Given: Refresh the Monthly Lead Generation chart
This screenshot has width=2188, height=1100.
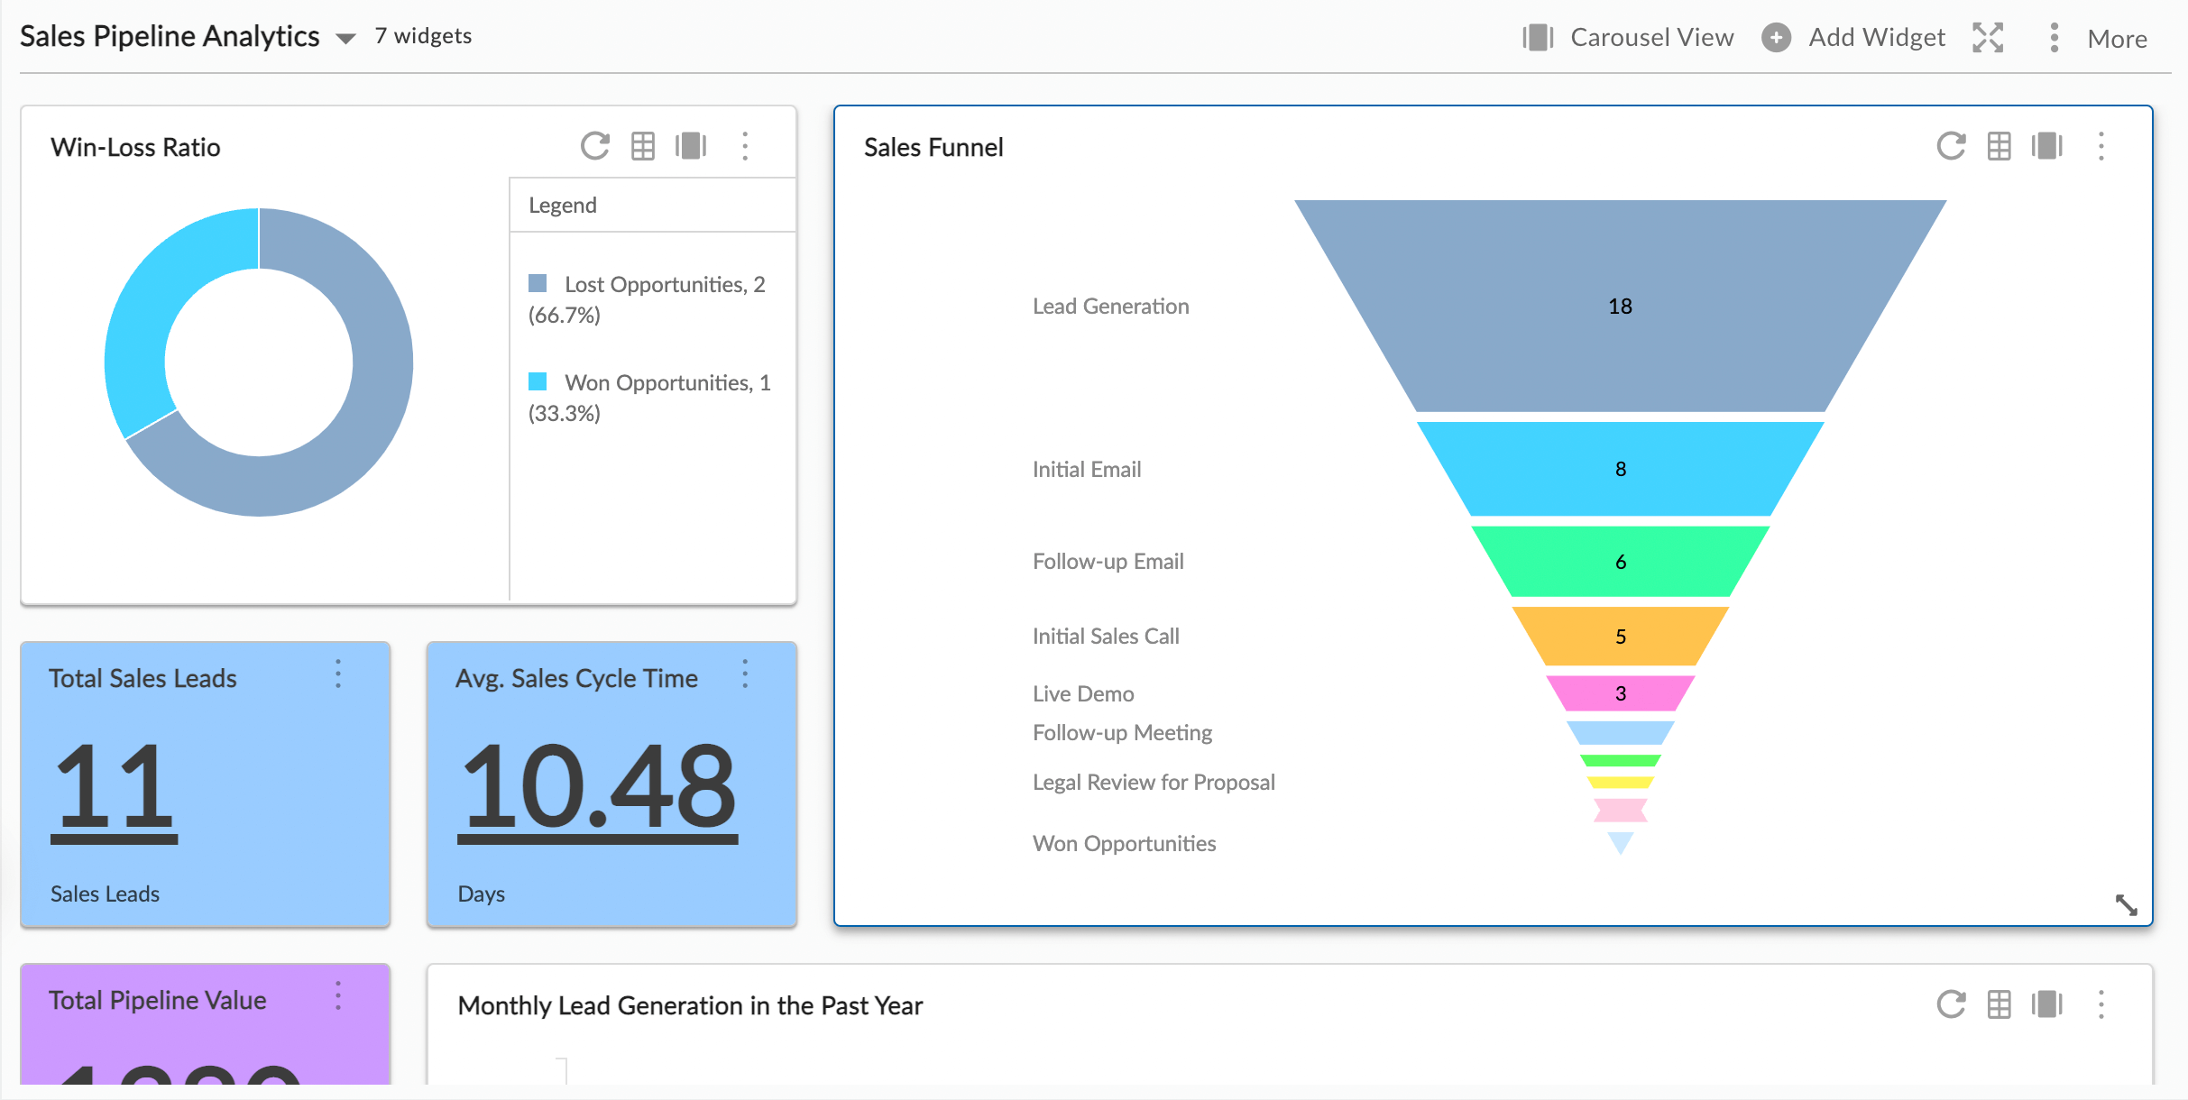Looking at the screenshot, I should [x=1951, y=1004].
